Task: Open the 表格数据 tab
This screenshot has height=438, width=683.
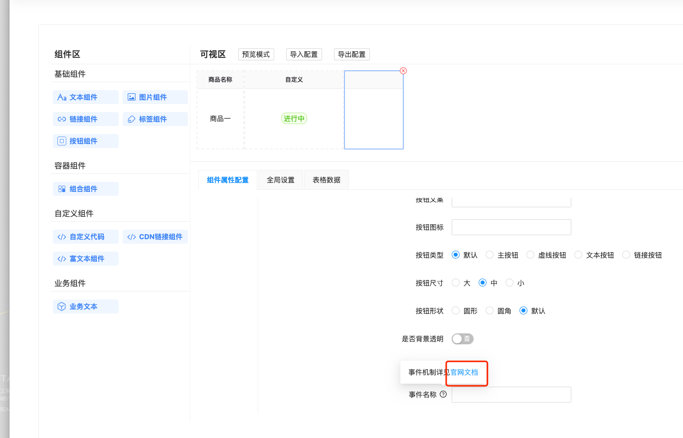Action: 327,180
